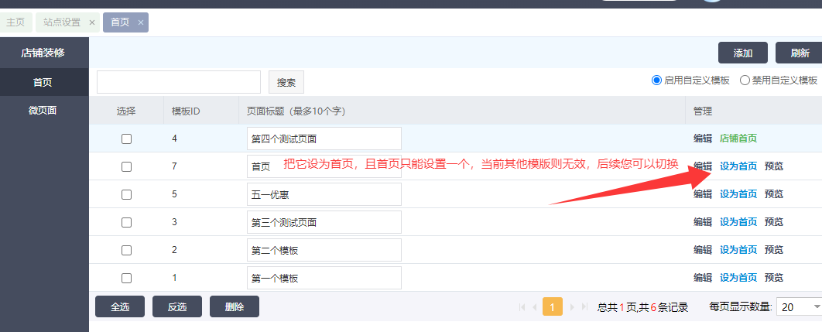
Task: Go to previous page pagination icon
Action: [x=533, y=307]
